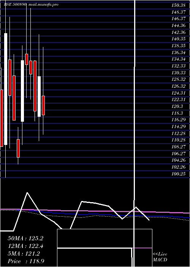Select the 108.27 price level label

pos(179,147)
